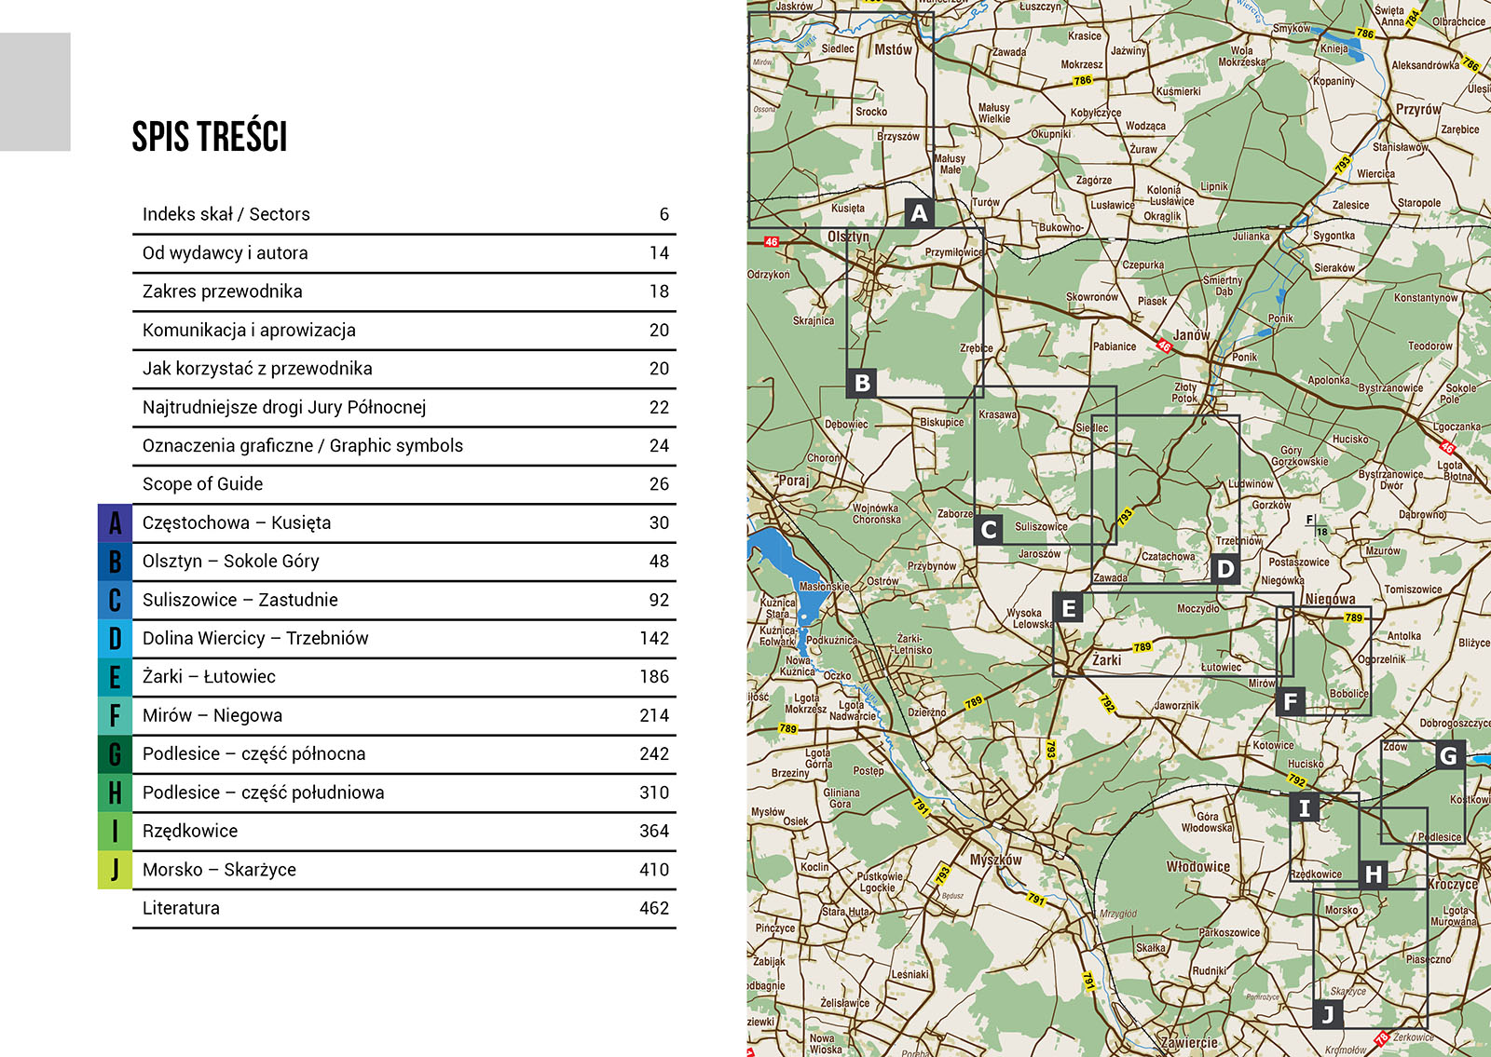
Task: Click chapter 'Dolina Wiercicy – Trzebniów'
Action: pos(404,639)
